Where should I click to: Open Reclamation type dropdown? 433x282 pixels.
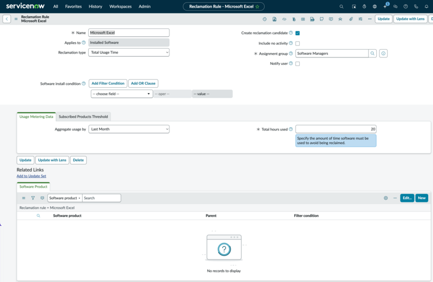[x=129, y=53]
